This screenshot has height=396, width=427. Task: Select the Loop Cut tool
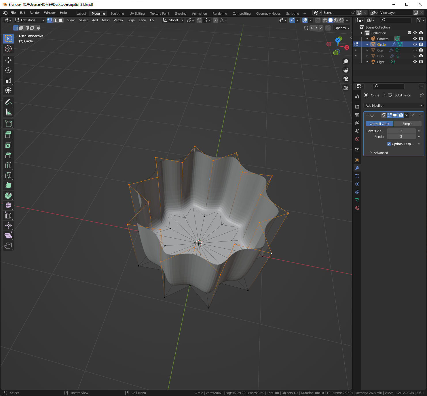pos(8,165)
